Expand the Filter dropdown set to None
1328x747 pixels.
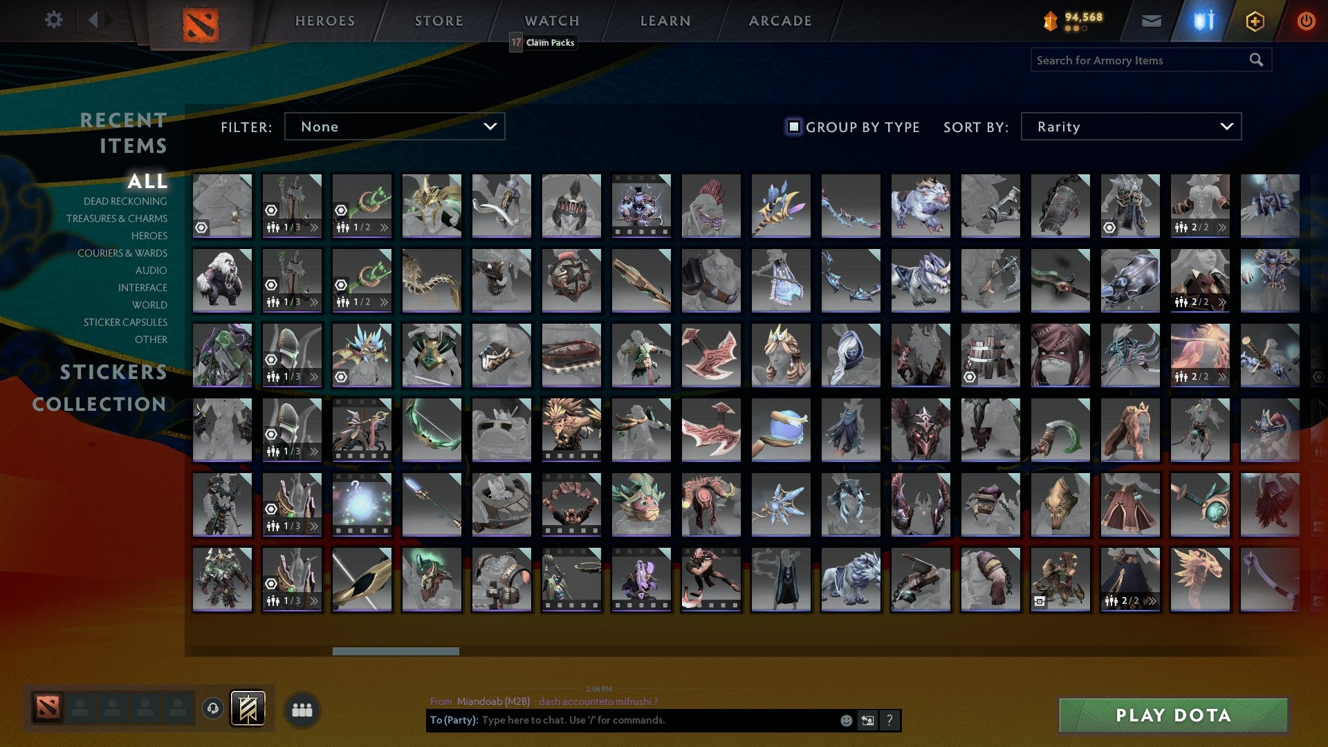[394, 127]
